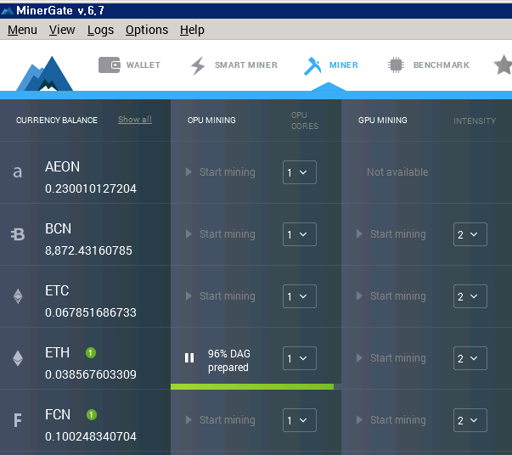Open the FCN GPU intensity dropdown
The height and width of the screenshot is (455, 512).
coord(470,420)
